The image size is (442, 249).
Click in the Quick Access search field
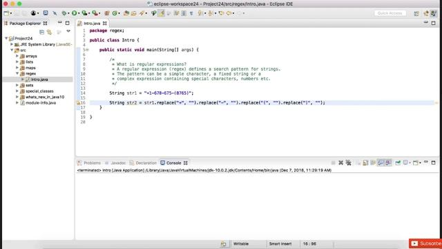coord(390,13)
